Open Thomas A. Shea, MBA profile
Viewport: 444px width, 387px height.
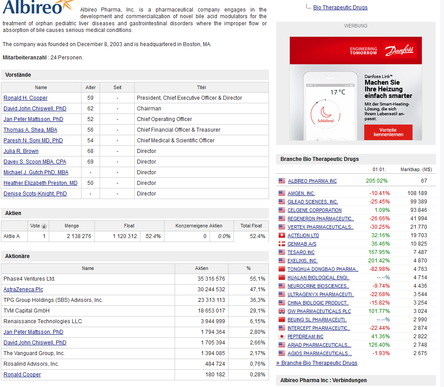pyautogui.click(x=30, y=130)
